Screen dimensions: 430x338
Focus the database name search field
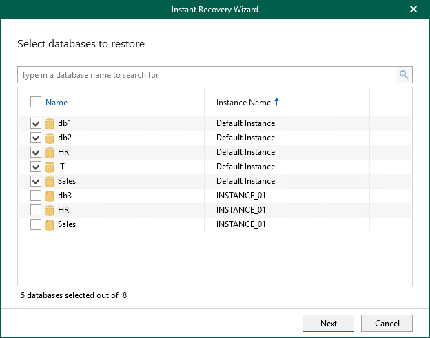[x=207, y=75]
